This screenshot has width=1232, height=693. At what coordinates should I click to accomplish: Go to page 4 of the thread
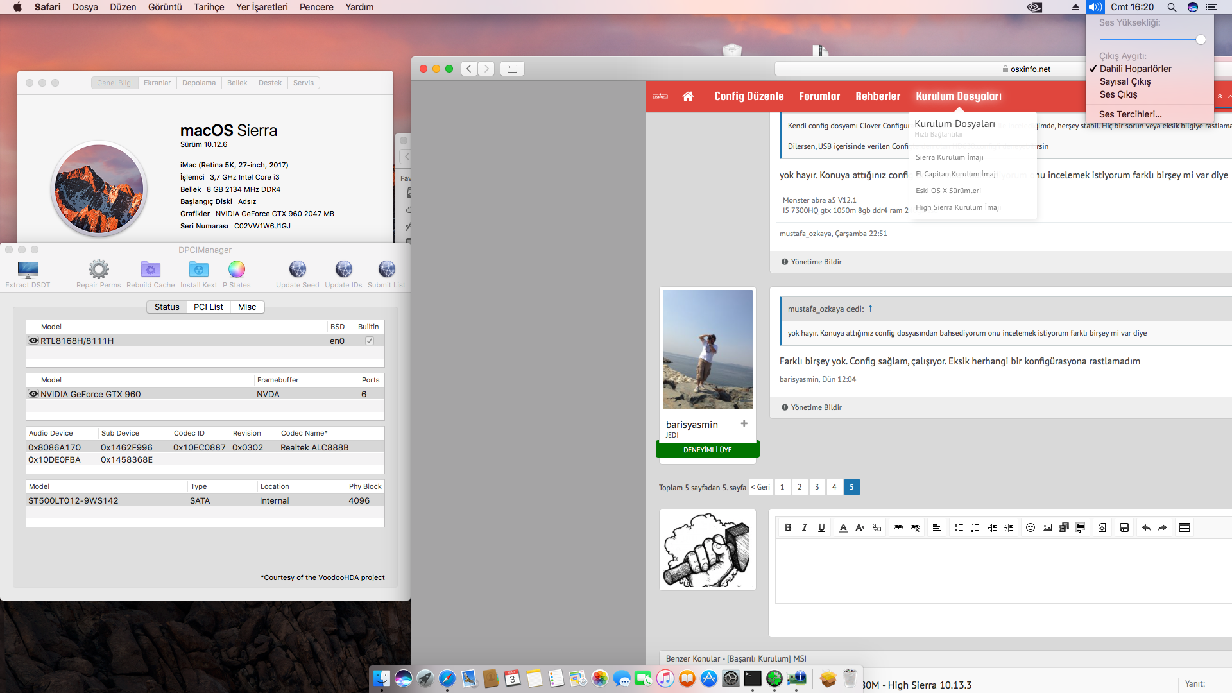click(x=834, y=487)
